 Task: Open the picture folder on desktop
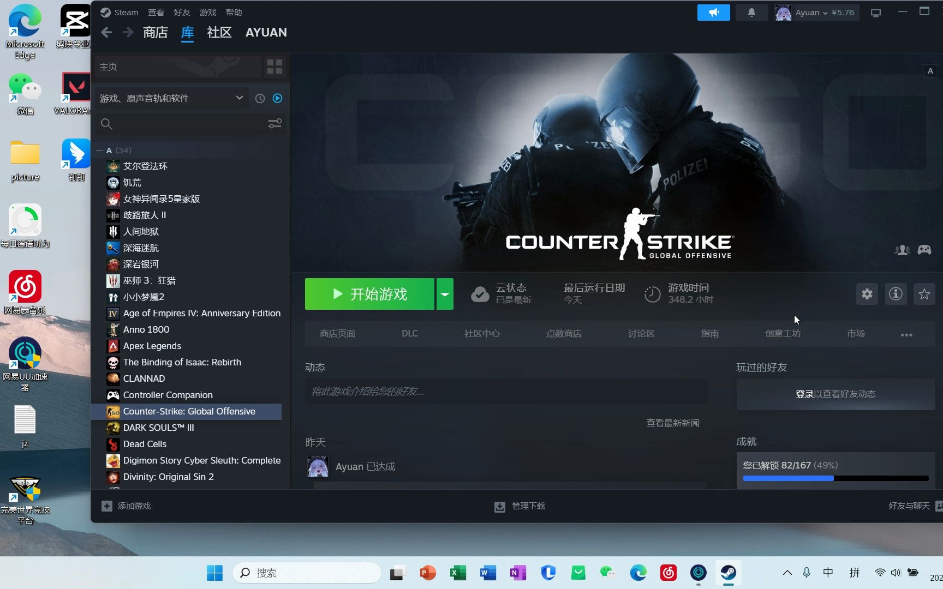pos(25,160)
